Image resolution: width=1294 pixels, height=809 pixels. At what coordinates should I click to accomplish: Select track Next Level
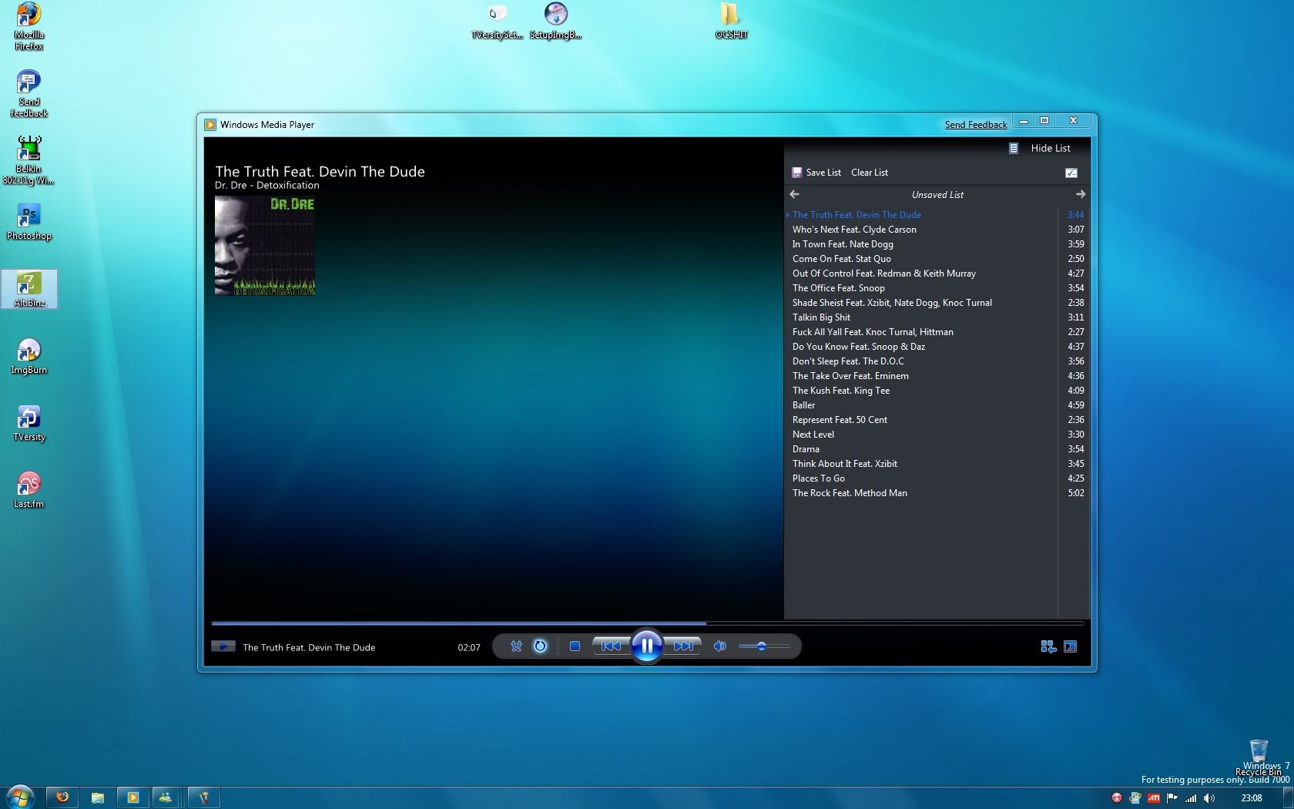tap(937, 435)
